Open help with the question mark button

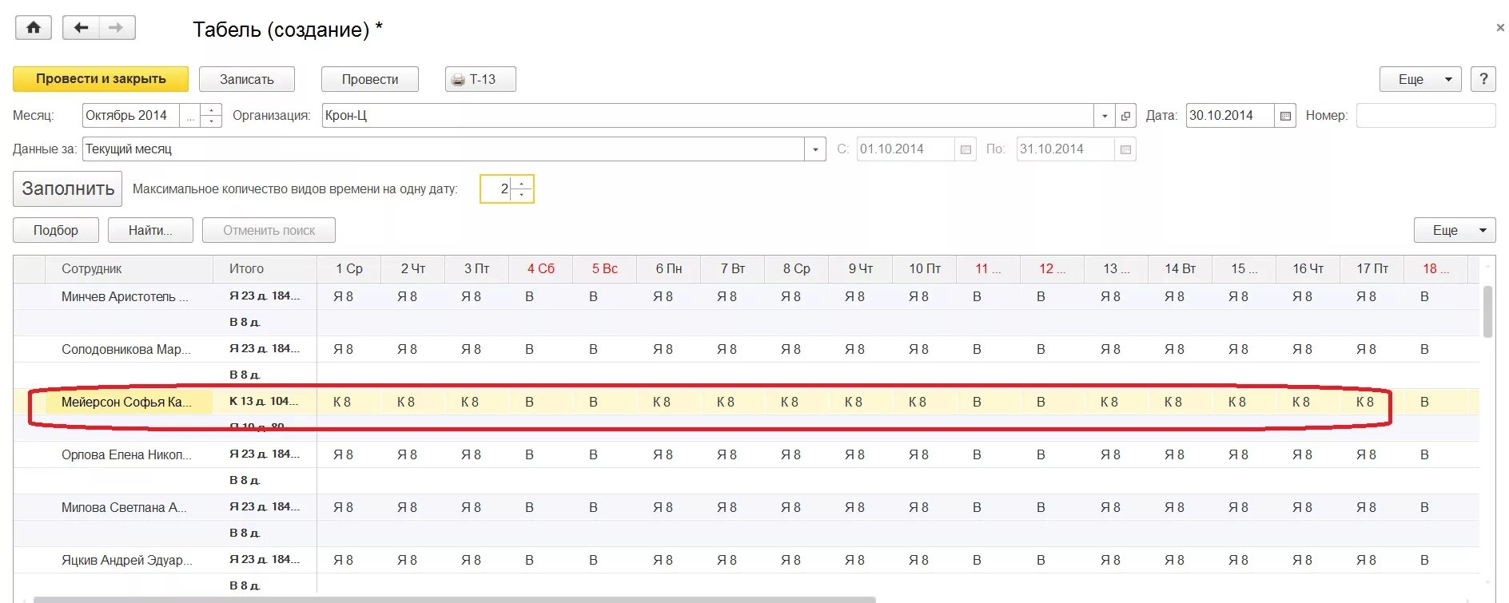[1483, 79]
